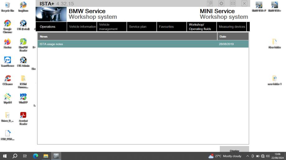
Task: Open the volume control in tray
Action: pos(268,156)
